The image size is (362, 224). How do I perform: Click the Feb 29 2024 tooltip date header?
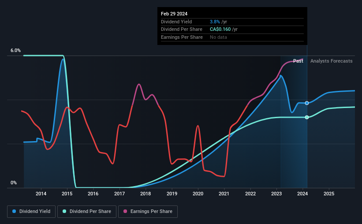click(x=174, y=14)
